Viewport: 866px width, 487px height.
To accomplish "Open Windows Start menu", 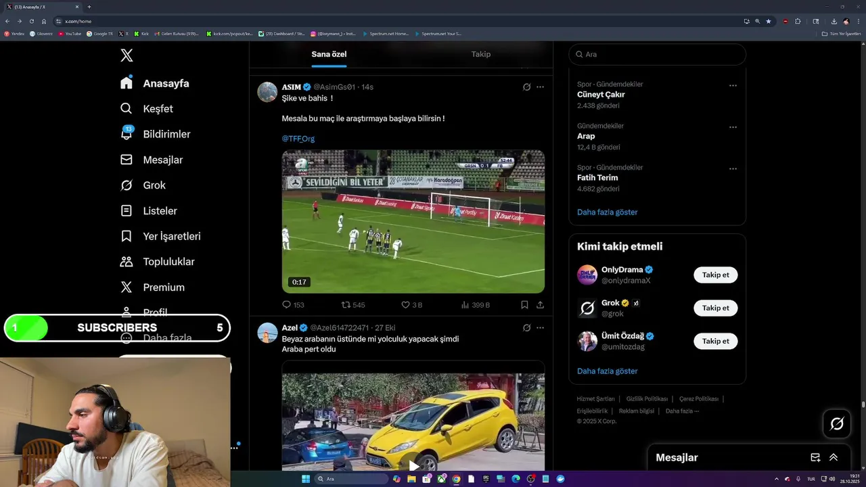I will click(306, 479).
